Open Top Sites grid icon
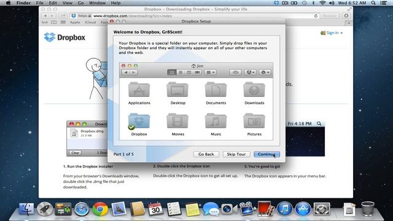393x221 pixels. click(x=63, y=22)
